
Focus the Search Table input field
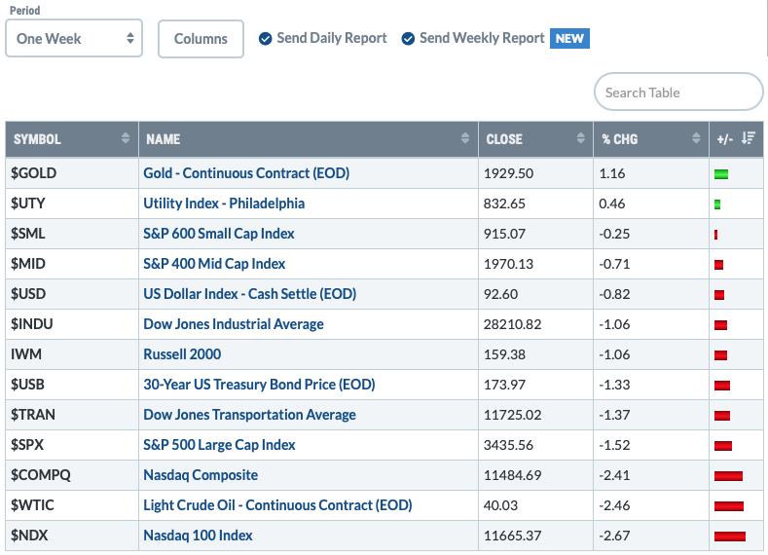point(678,92)
